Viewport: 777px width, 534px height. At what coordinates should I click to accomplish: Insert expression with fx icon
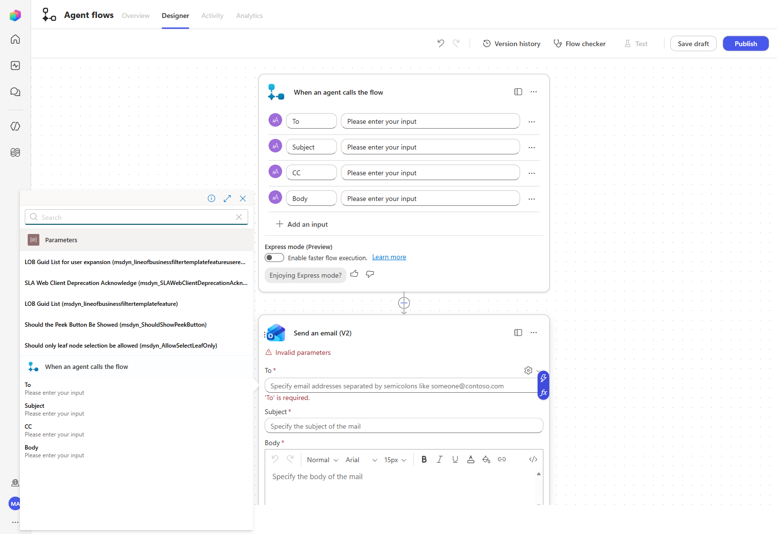pyautogui.click(x=543, y=392)
